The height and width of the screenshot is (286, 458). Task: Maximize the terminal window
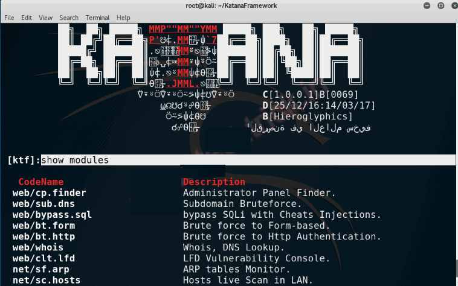click(440, 5)
